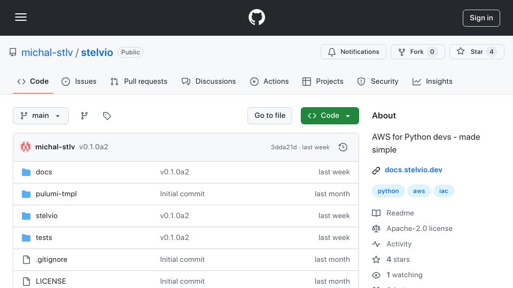Open the michal-stlv owner profile link
This screenshot has width=513, height=288.
point(47,52)
